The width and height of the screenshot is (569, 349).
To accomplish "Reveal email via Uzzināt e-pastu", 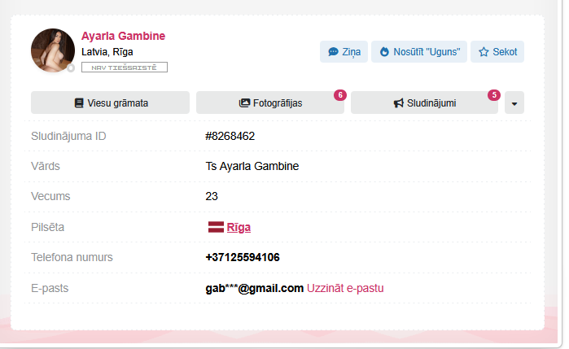I will (345, 288).
